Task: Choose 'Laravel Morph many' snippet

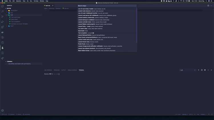Action: (107, 42)
